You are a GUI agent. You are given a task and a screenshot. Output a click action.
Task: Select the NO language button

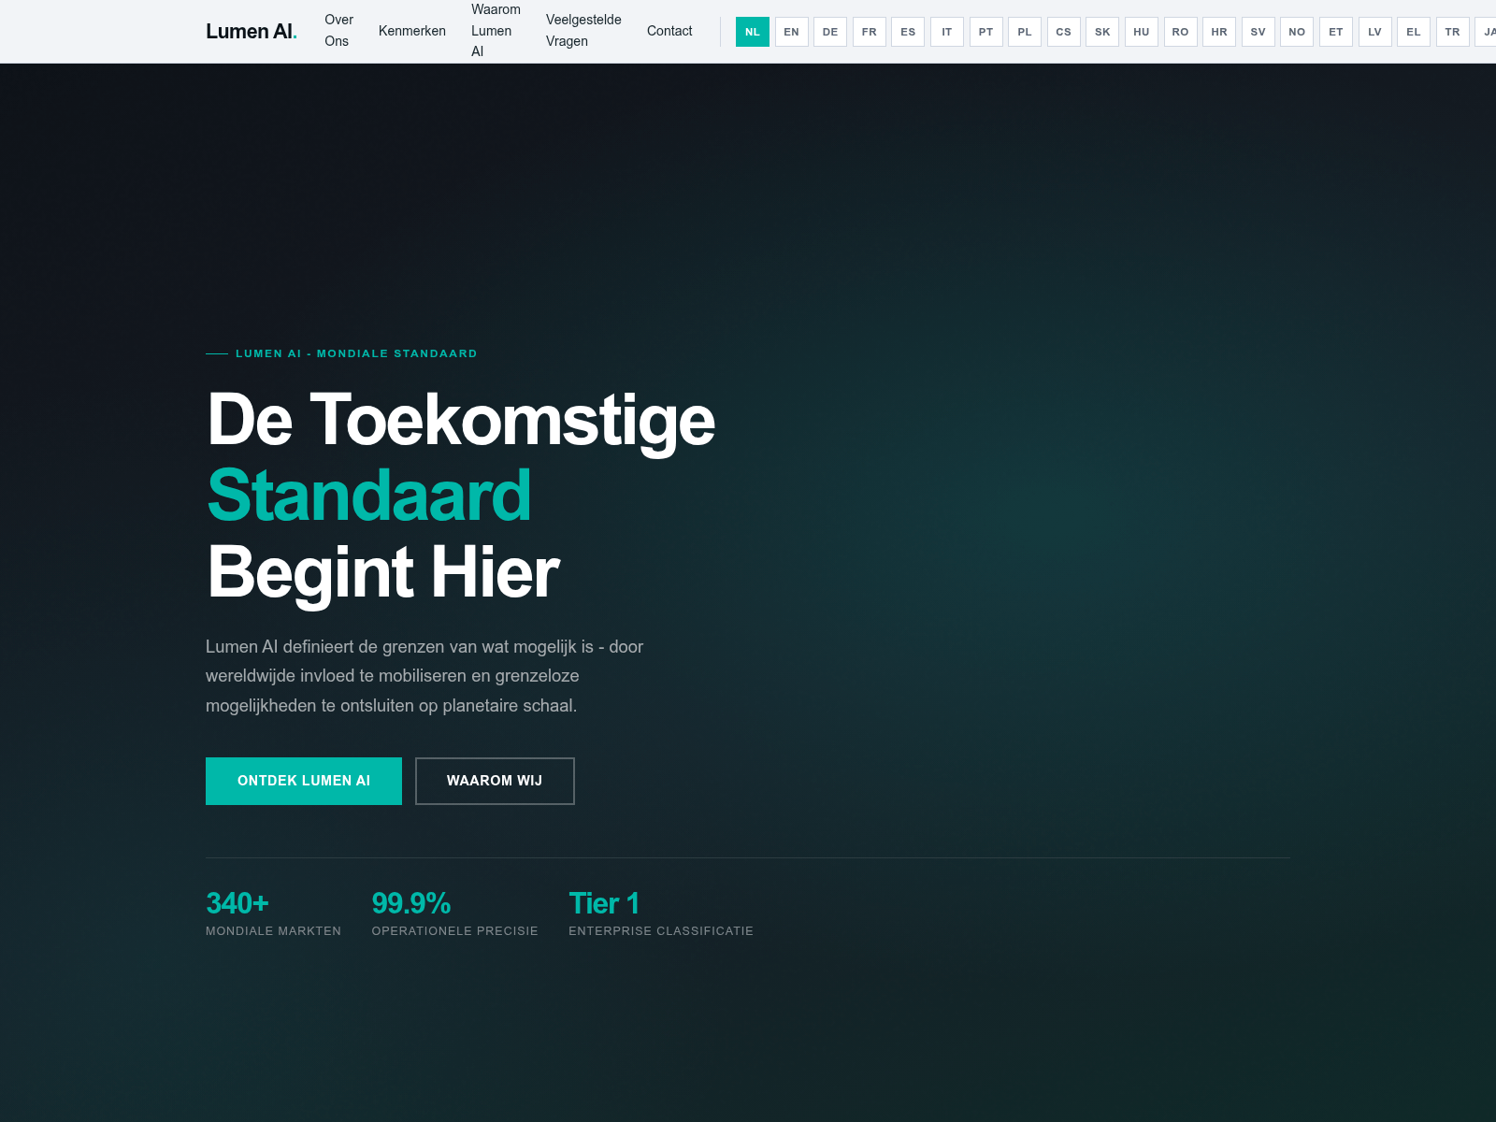[x=1297, y=32]
